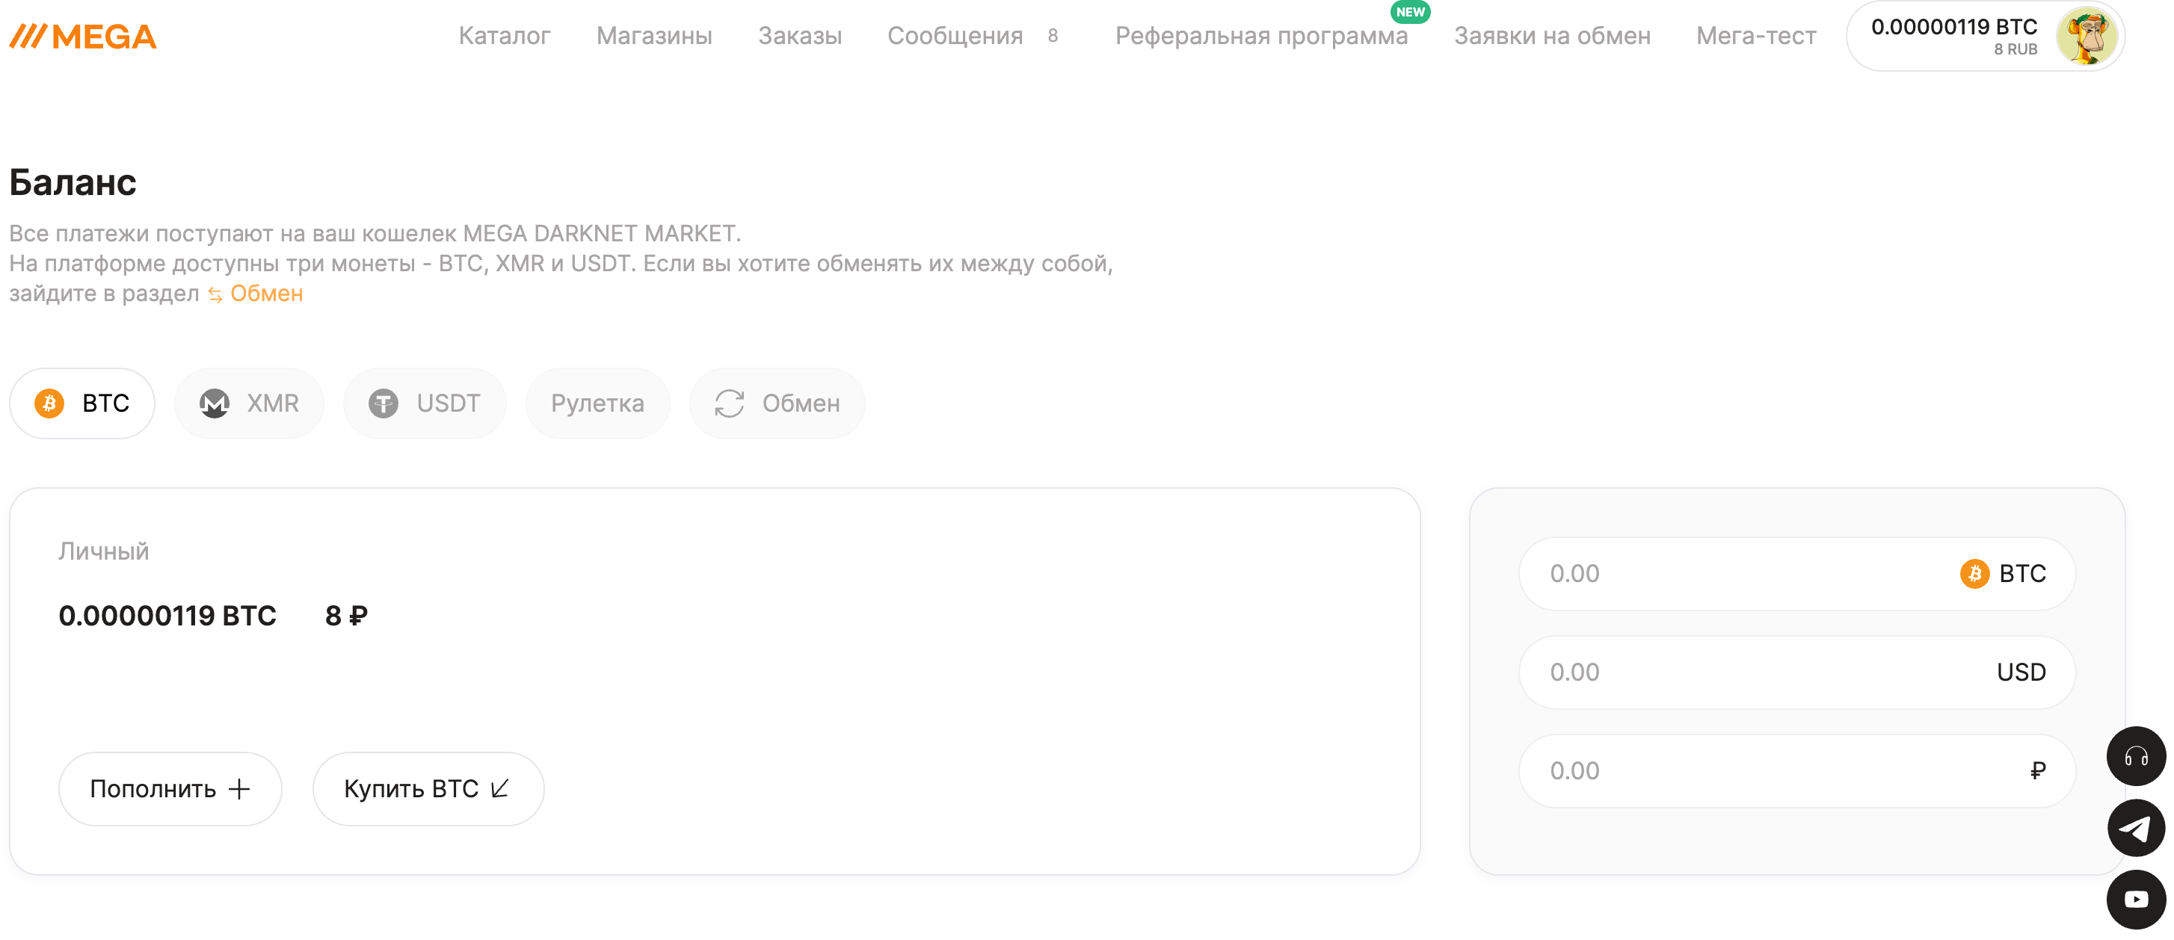Go to Магазины in the top navigation
The image size is (2174, 940).
654,37
